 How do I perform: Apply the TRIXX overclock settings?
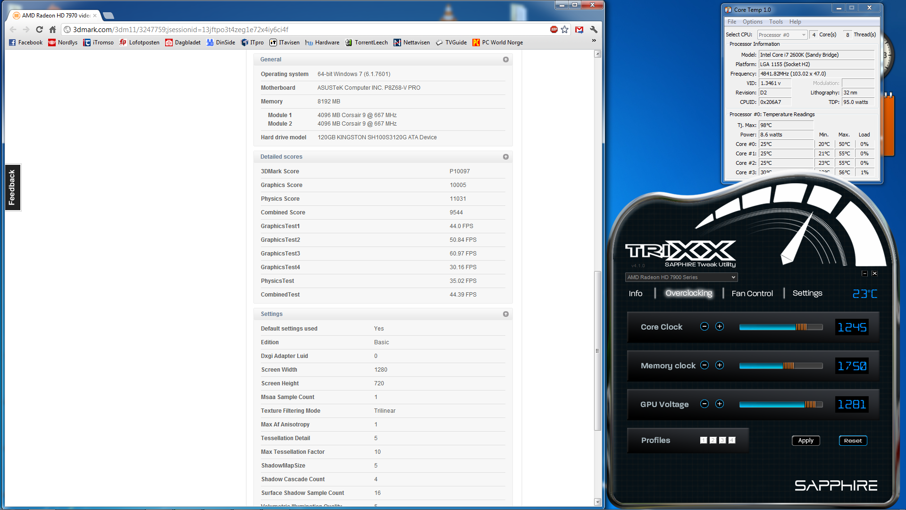point(806,441)
